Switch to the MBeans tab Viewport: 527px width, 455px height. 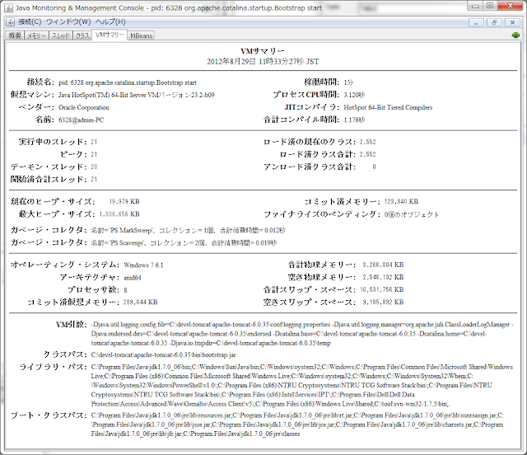coord(141,35)
